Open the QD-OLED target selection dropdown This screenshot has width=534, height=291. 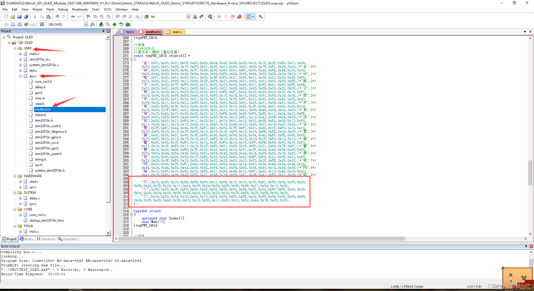86,24
